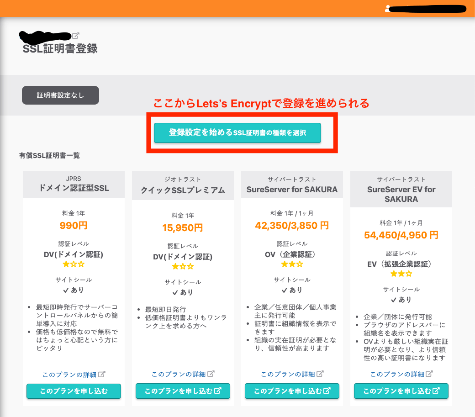
Task: Apply for the クイックSSLプレミアム plan
Action: (183, 391)
